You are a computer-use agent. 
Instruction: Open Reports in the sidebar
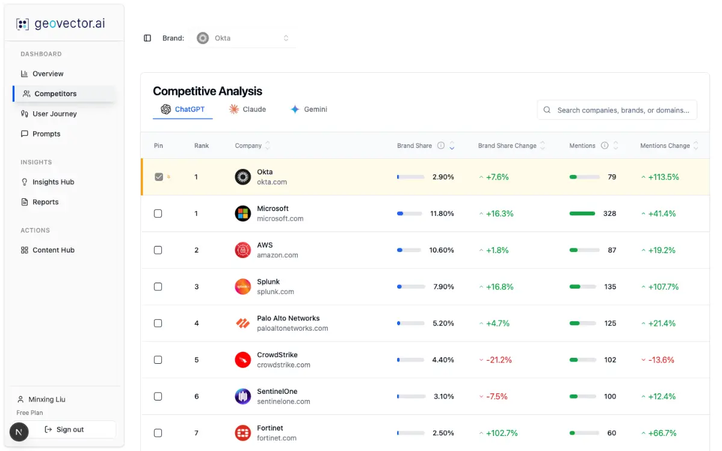tap(64, 202)
